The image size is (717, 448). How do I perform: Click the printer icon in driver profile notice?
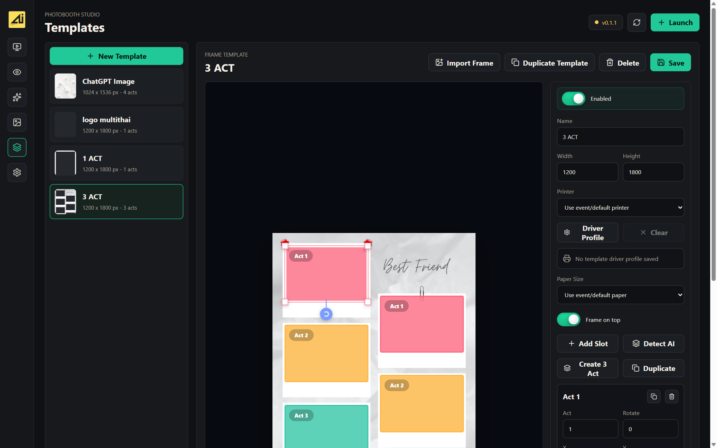567,258
